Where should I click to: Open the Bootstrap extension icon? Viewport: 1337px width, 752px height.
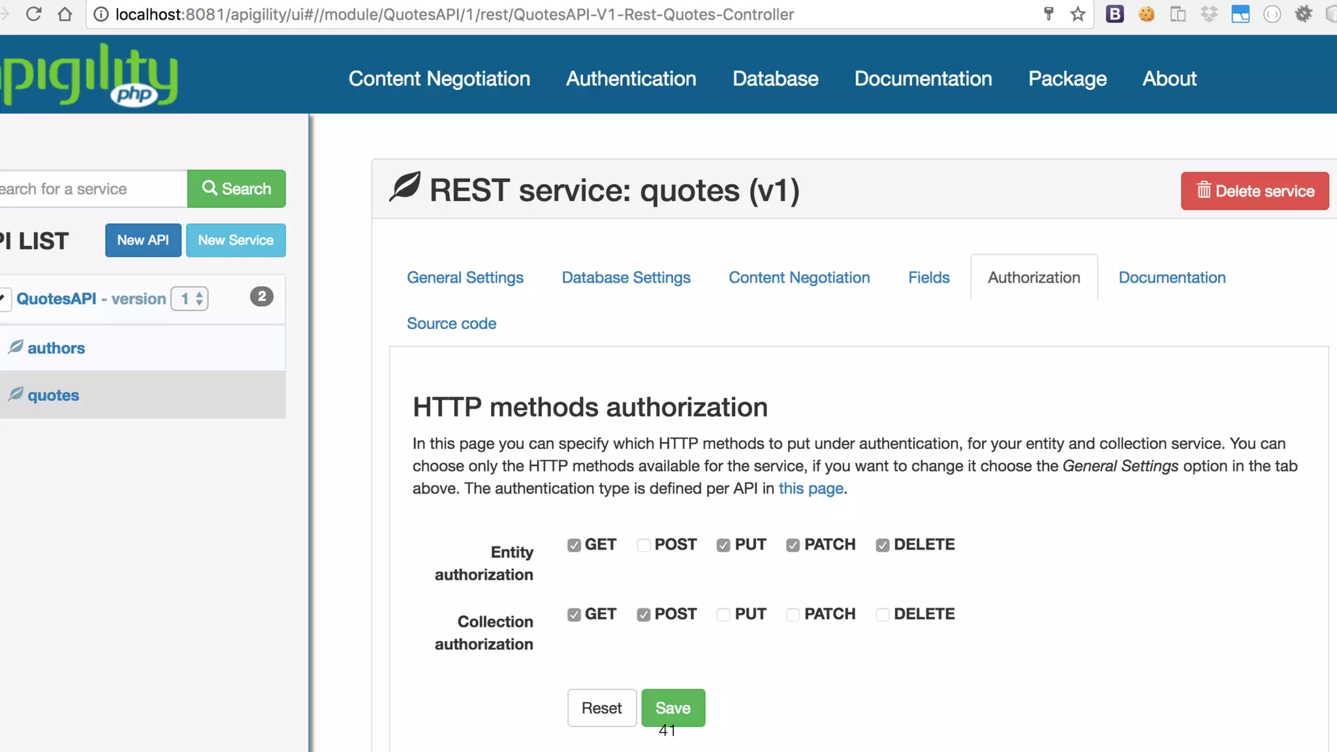1114,14
